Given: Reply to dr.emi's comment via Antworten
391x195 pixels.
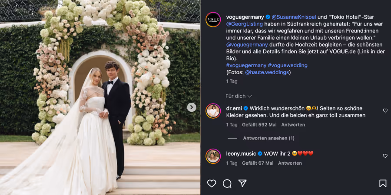Looking at the screenshot, I should tap(293, 125).
